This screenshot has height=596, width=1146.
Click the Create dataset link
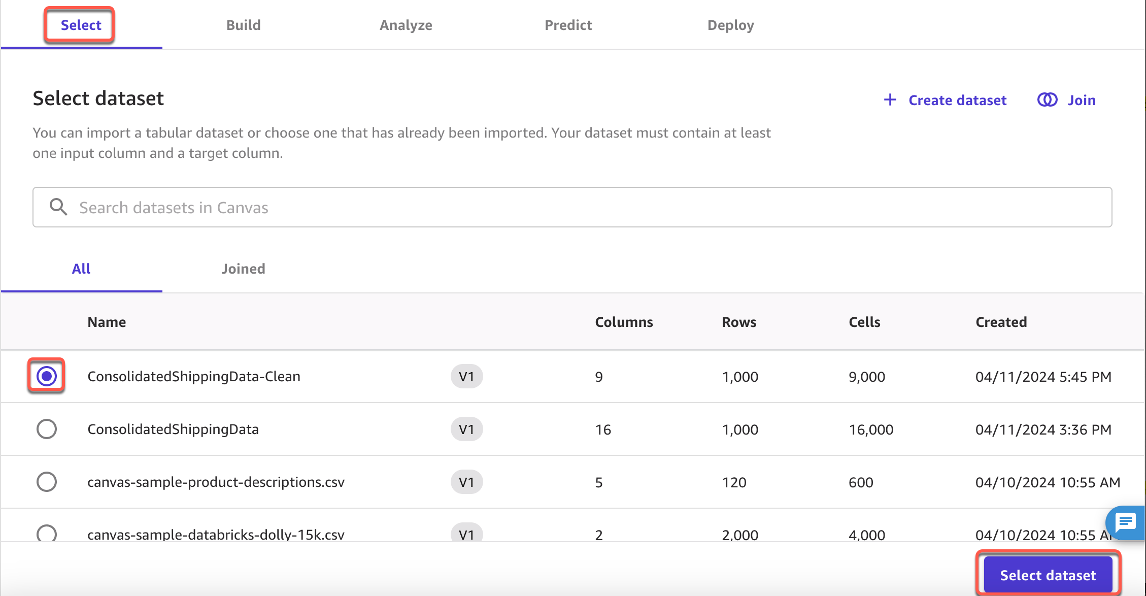click(x=957, y=100)
